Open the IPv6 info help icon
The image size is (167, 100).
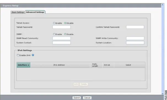[33, 55]
